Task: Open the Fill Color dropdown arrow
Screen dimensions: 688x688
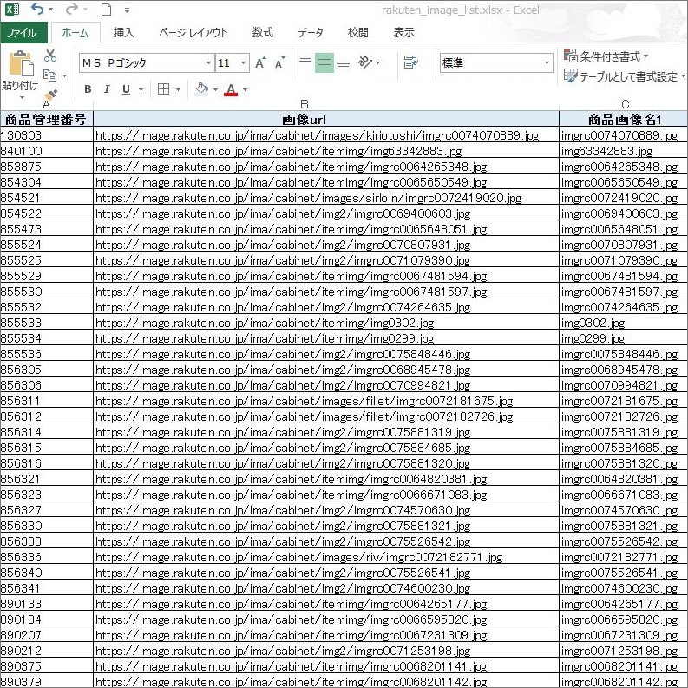Action: pos(215,89)
